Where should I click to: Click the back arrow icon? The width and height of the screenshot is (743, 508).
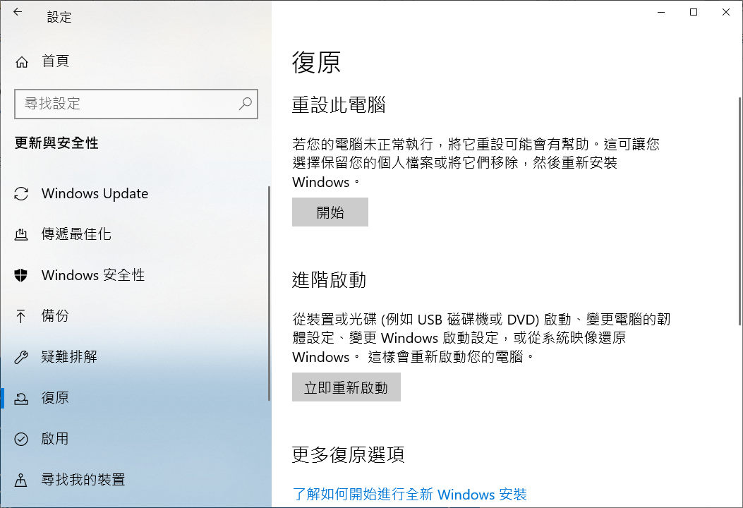point(18,12)
